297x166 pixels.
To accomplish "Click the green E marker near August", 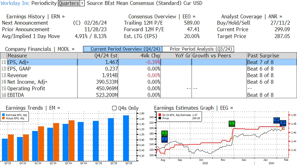I will pos(165,134).
